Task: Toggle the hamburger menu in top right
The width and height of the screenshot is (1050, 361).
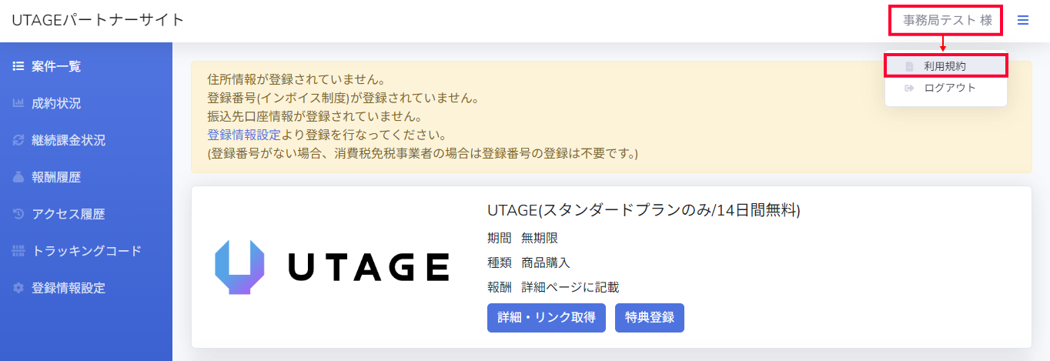Action: pyautogui.click(x=1023, y=20)
